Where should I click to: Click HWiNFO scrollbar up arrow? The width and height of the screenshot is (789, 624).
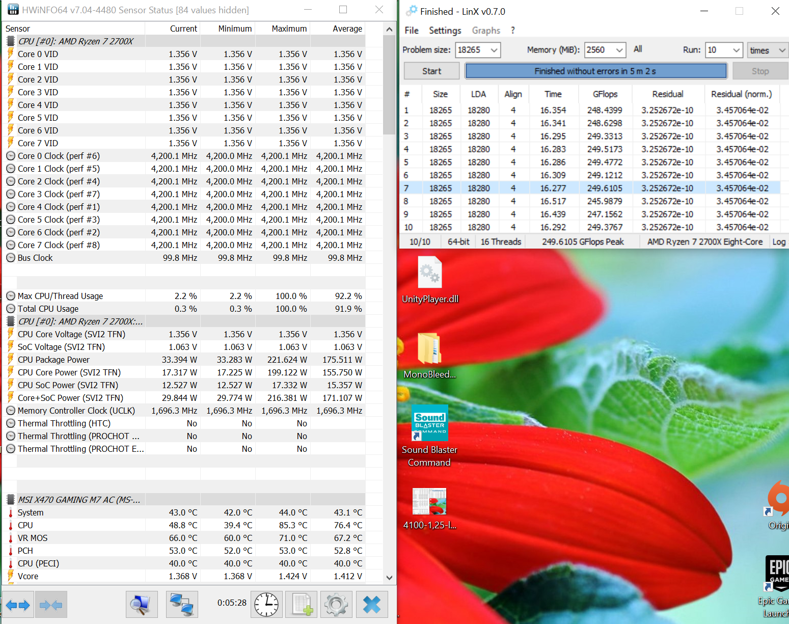pyautogui.click(x=389, y=30)
